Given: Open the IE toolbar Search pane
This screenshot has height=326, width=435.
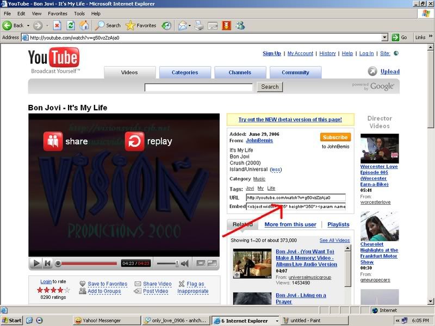Looking at the screenshot, I should click(x=108, y=26).
